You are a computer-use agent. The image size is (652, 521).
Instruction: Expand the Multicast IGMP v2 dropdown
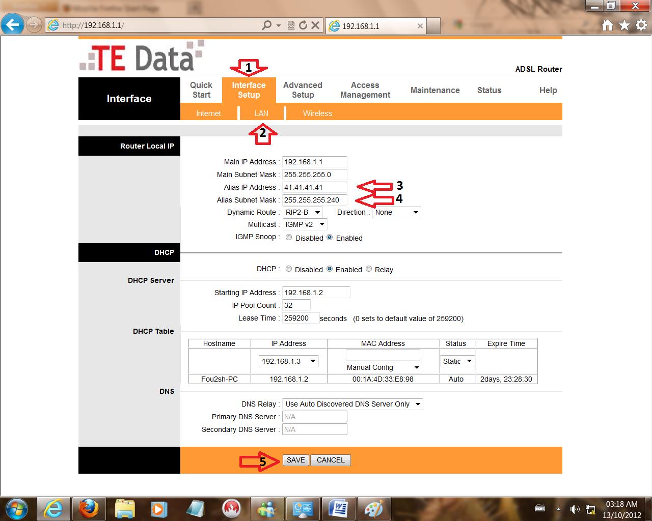(x=321, y=224)
